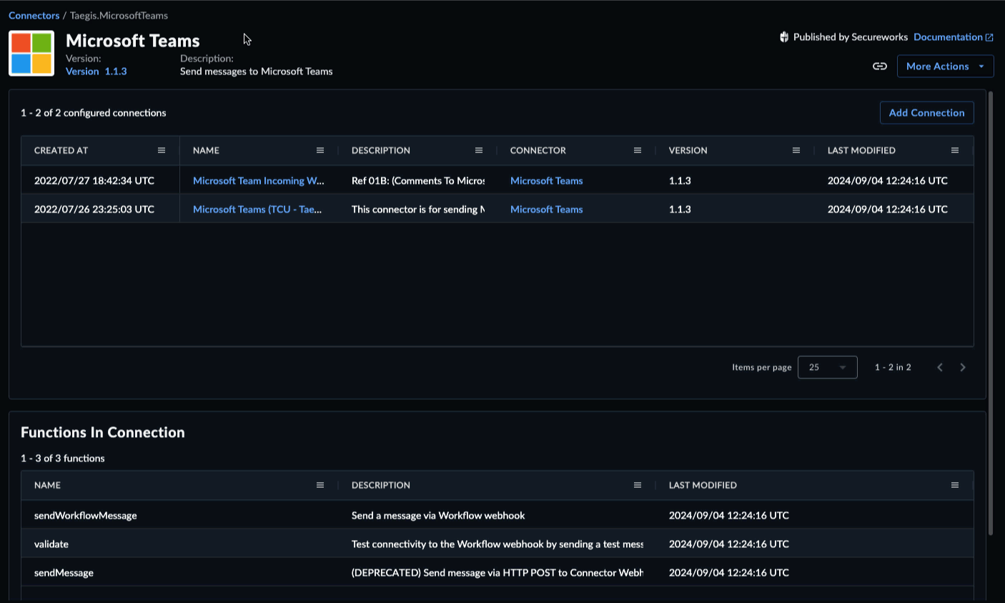Viewport: 1005px width, 603px height.
Task: Select sendWorkflowMessage function row
Action: pos(497,515)
